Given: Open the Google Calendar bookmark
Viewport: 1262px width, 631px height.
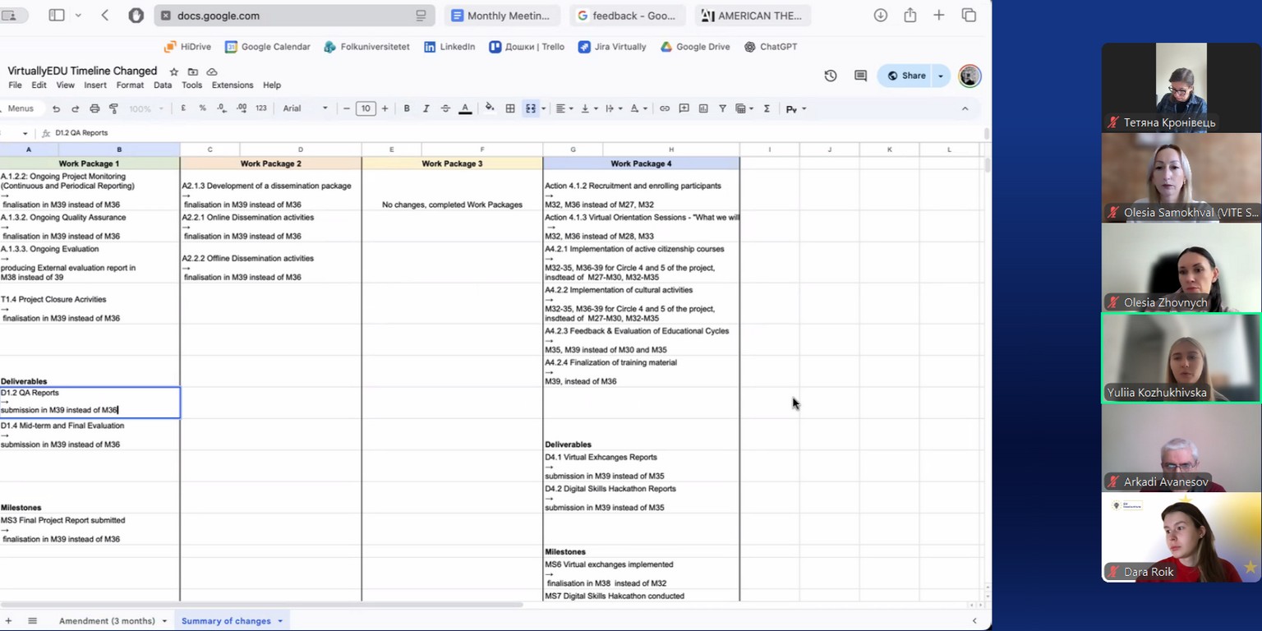Looking at the screenshot, I should (x=268, y=47).
